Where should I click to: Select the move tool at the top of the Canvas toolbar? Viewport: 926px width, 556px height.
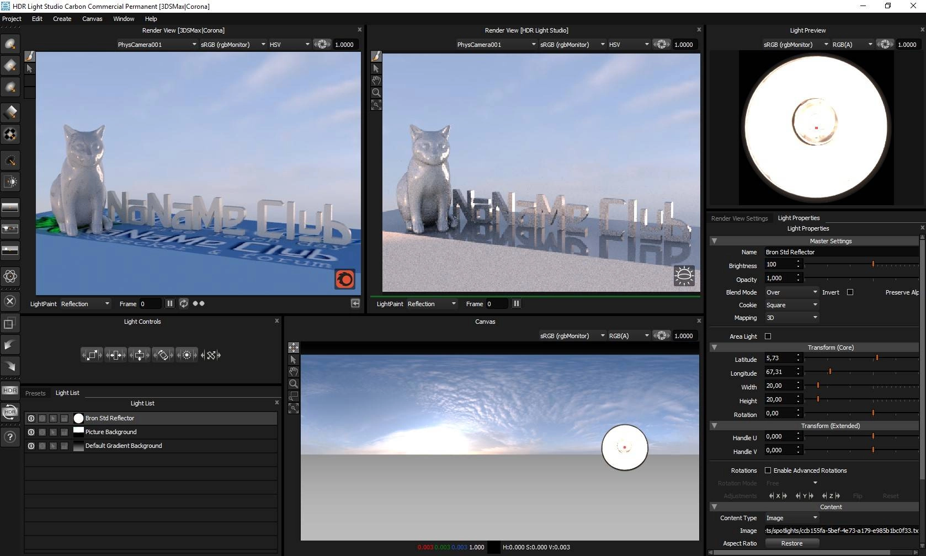click(x=294, y=347)
